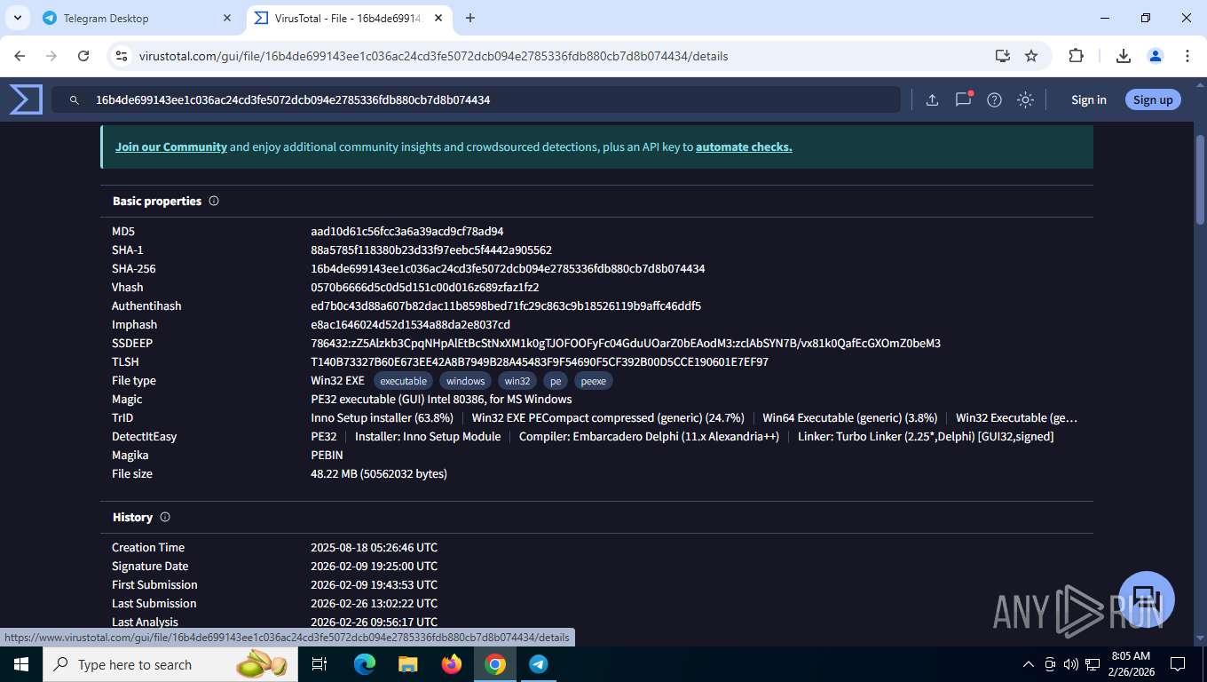Click the VirusTotal logo icon
This screenshot has width=1207, height=682.
(26, 99)
